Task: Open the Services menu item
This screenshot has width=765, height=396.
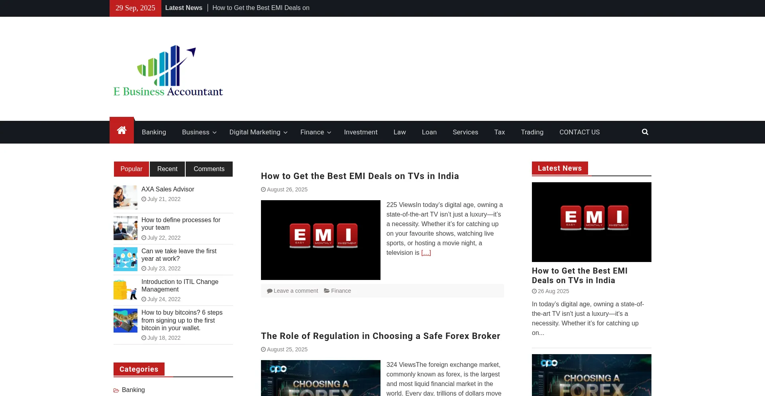Action: pos(465,132)
